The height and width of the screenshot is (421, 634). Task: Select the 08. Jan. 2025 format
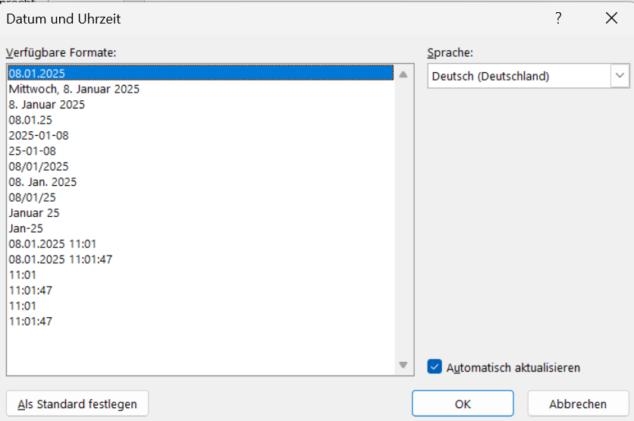(x=42, y=182)
